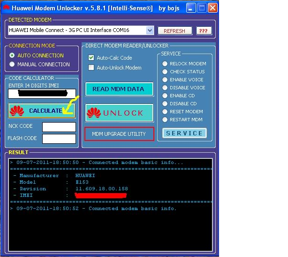Click the SERVICE execute button
The image size is (288, 257).
tap(184, 133)
